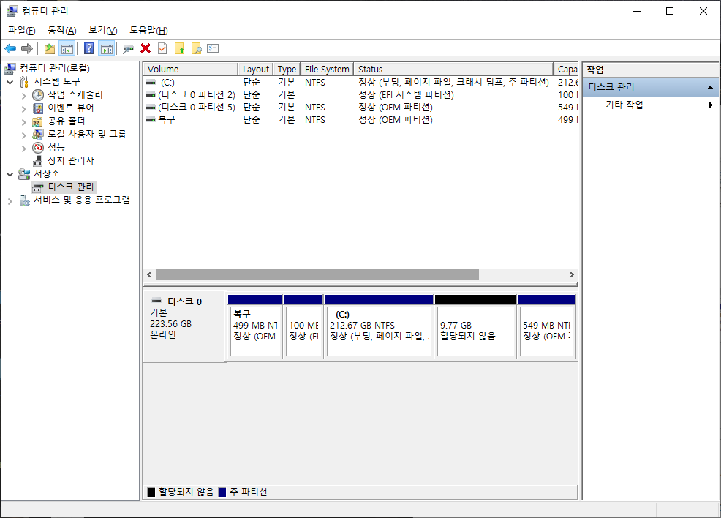Click the 서비스 및 응용 프로그램 icon
Image resolution: width=721 pixels, height=518 pixels.
point(24,200)
